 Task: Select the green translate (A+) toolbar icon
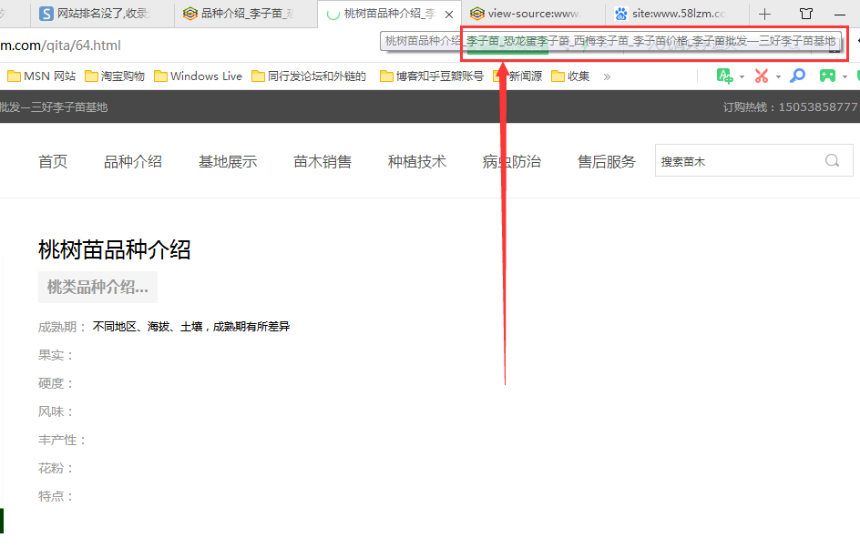coord(724,76)
